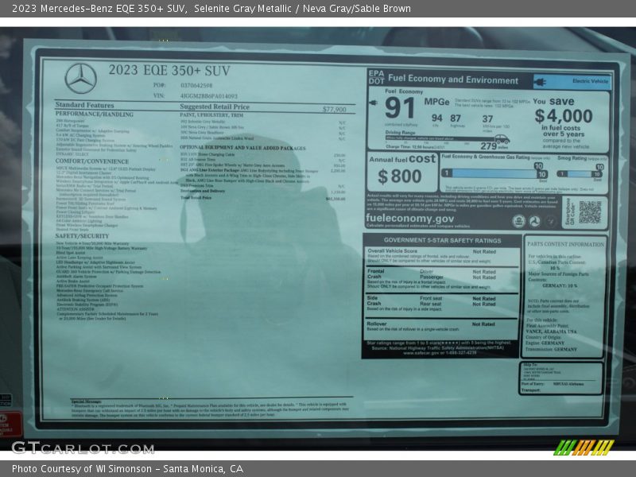Click the 'PAINT, UPHOLSTERY, TRIM' heading

pos(211,115)
